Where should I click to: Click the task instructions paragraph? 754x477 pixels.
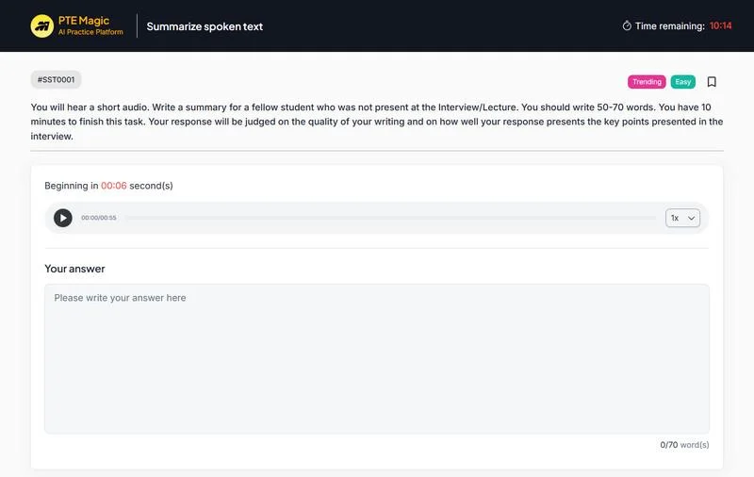pyautogui.click(x=377, y=122)
